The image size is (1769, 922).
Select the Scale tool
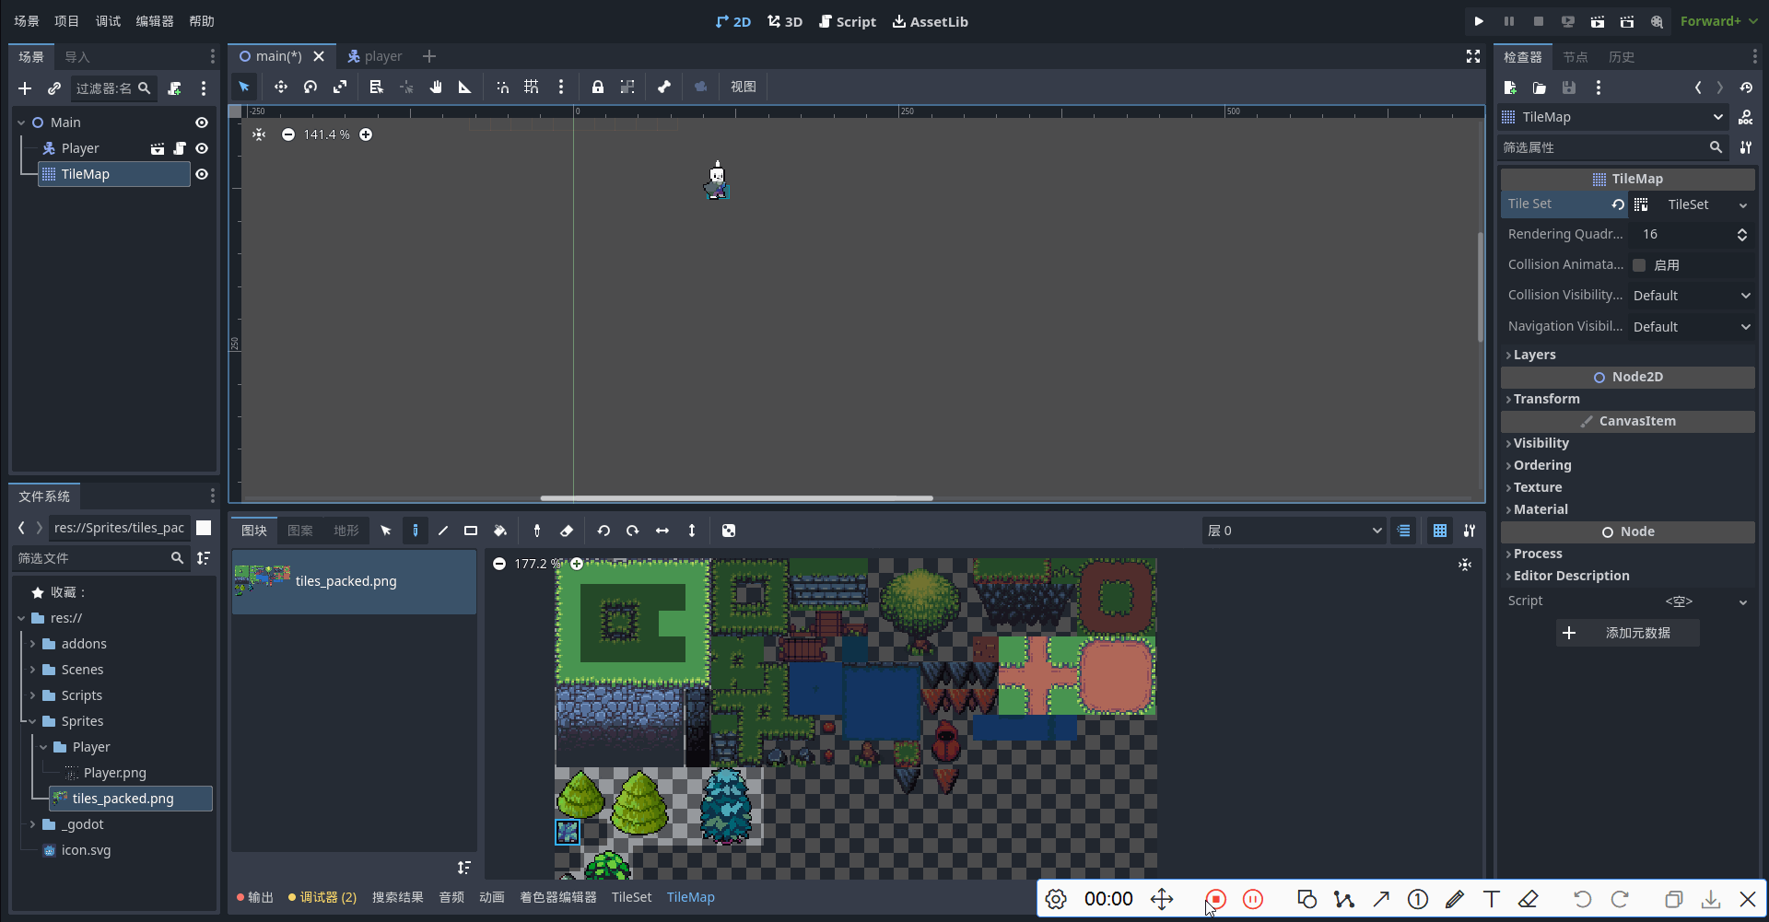point(340,87)
